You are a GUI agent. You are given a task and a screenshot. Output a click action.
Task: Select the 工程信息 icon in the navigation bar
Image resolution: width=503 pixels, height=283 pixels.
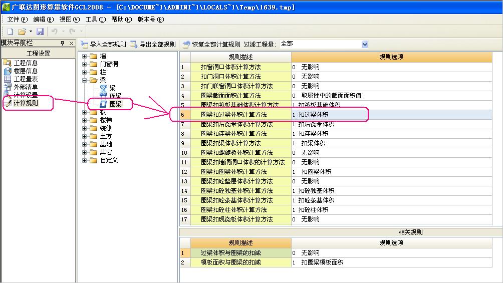tap(8, 63)
